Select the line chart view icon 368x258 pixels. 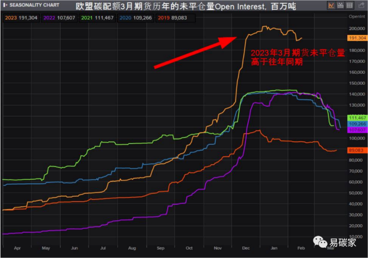pos(331,5)
